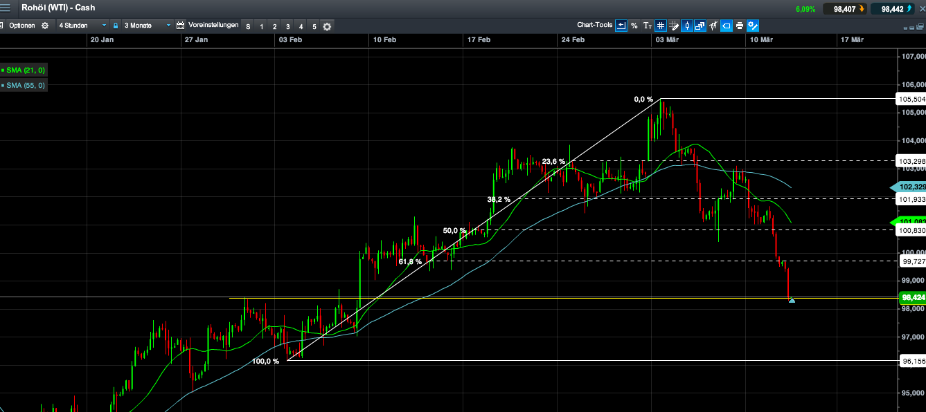Open chart settings via gear-pencil icon
Image resolution: width=926 pixels, height=412 pixels.
(x=752, y=26)
